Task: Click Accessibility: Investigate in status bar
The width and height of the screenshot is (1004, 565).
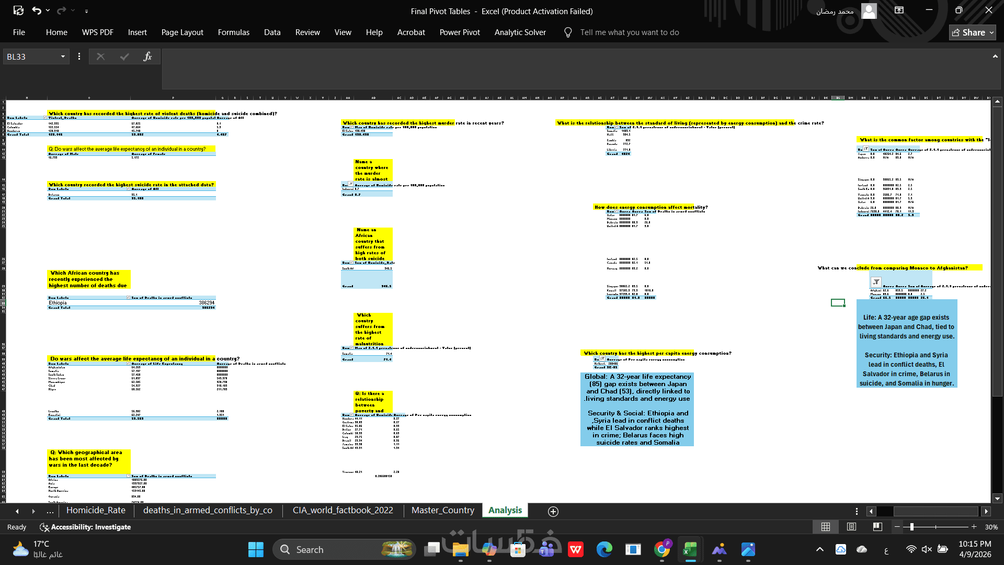Action: point(85,527)
